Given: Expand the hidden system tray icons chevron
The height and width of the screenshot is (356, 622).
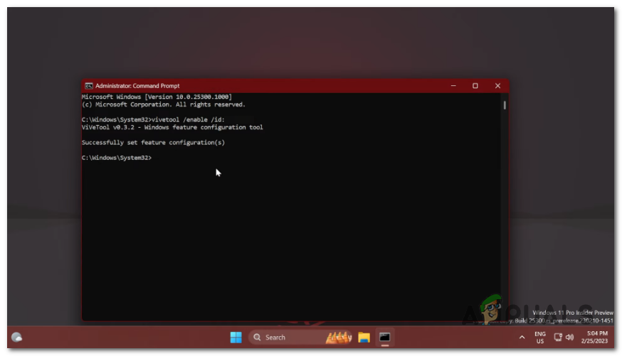Looking at the screenshot, I should [522, 337].
